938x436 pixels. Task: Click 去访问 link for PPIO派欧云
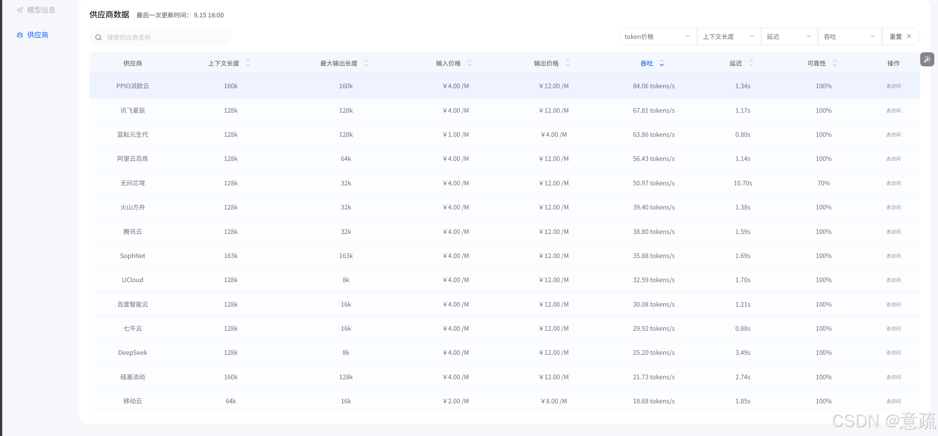[x=893, y=86]
